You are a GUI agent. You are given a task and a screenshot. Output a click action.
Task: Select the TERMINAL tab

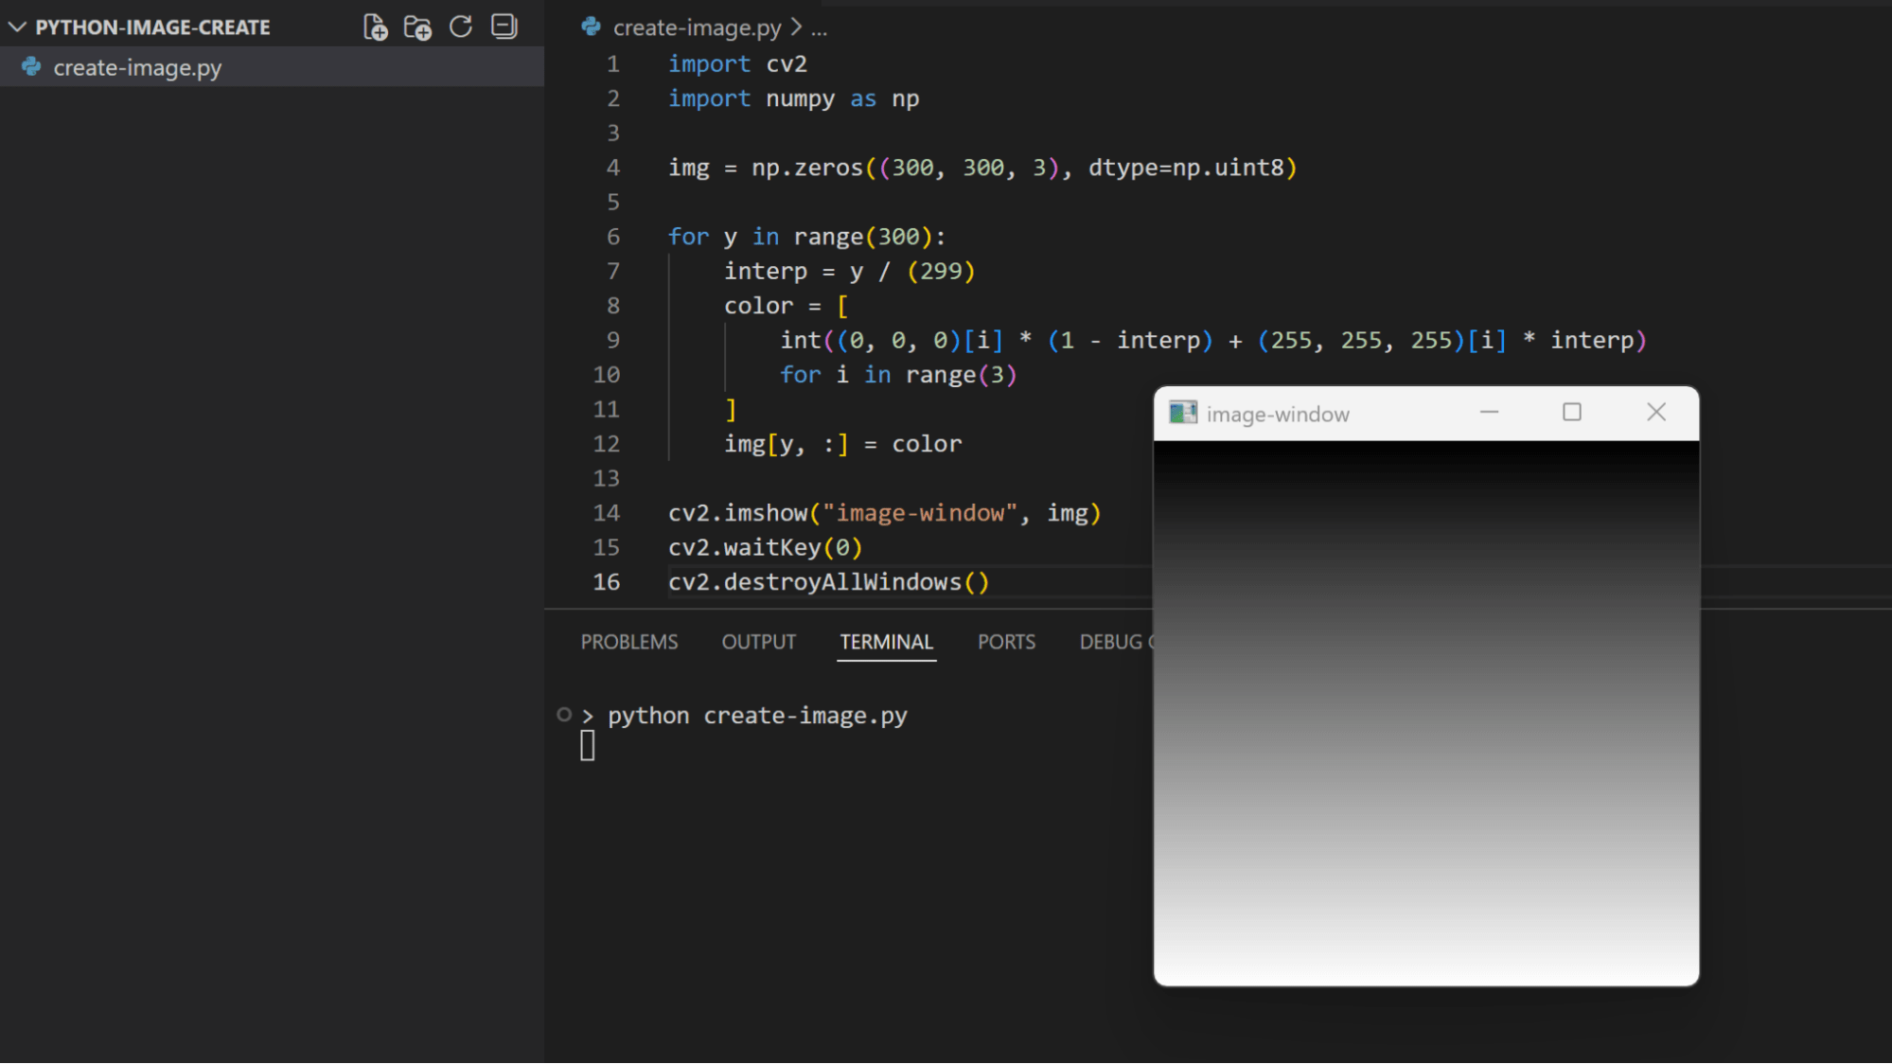pos(886,642)
